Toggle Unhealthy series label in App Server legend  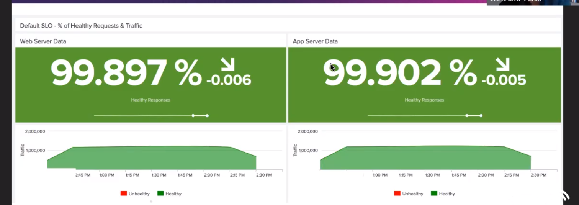point(412,194)
